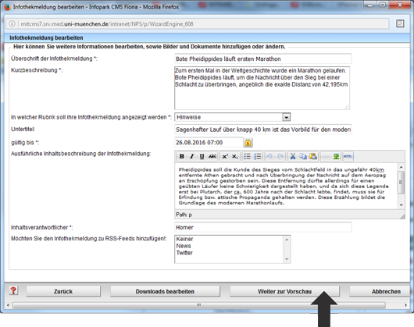Screen dimensions: 414x327
Task: Insert bulleted unordered list
Action: pos(247,156)
